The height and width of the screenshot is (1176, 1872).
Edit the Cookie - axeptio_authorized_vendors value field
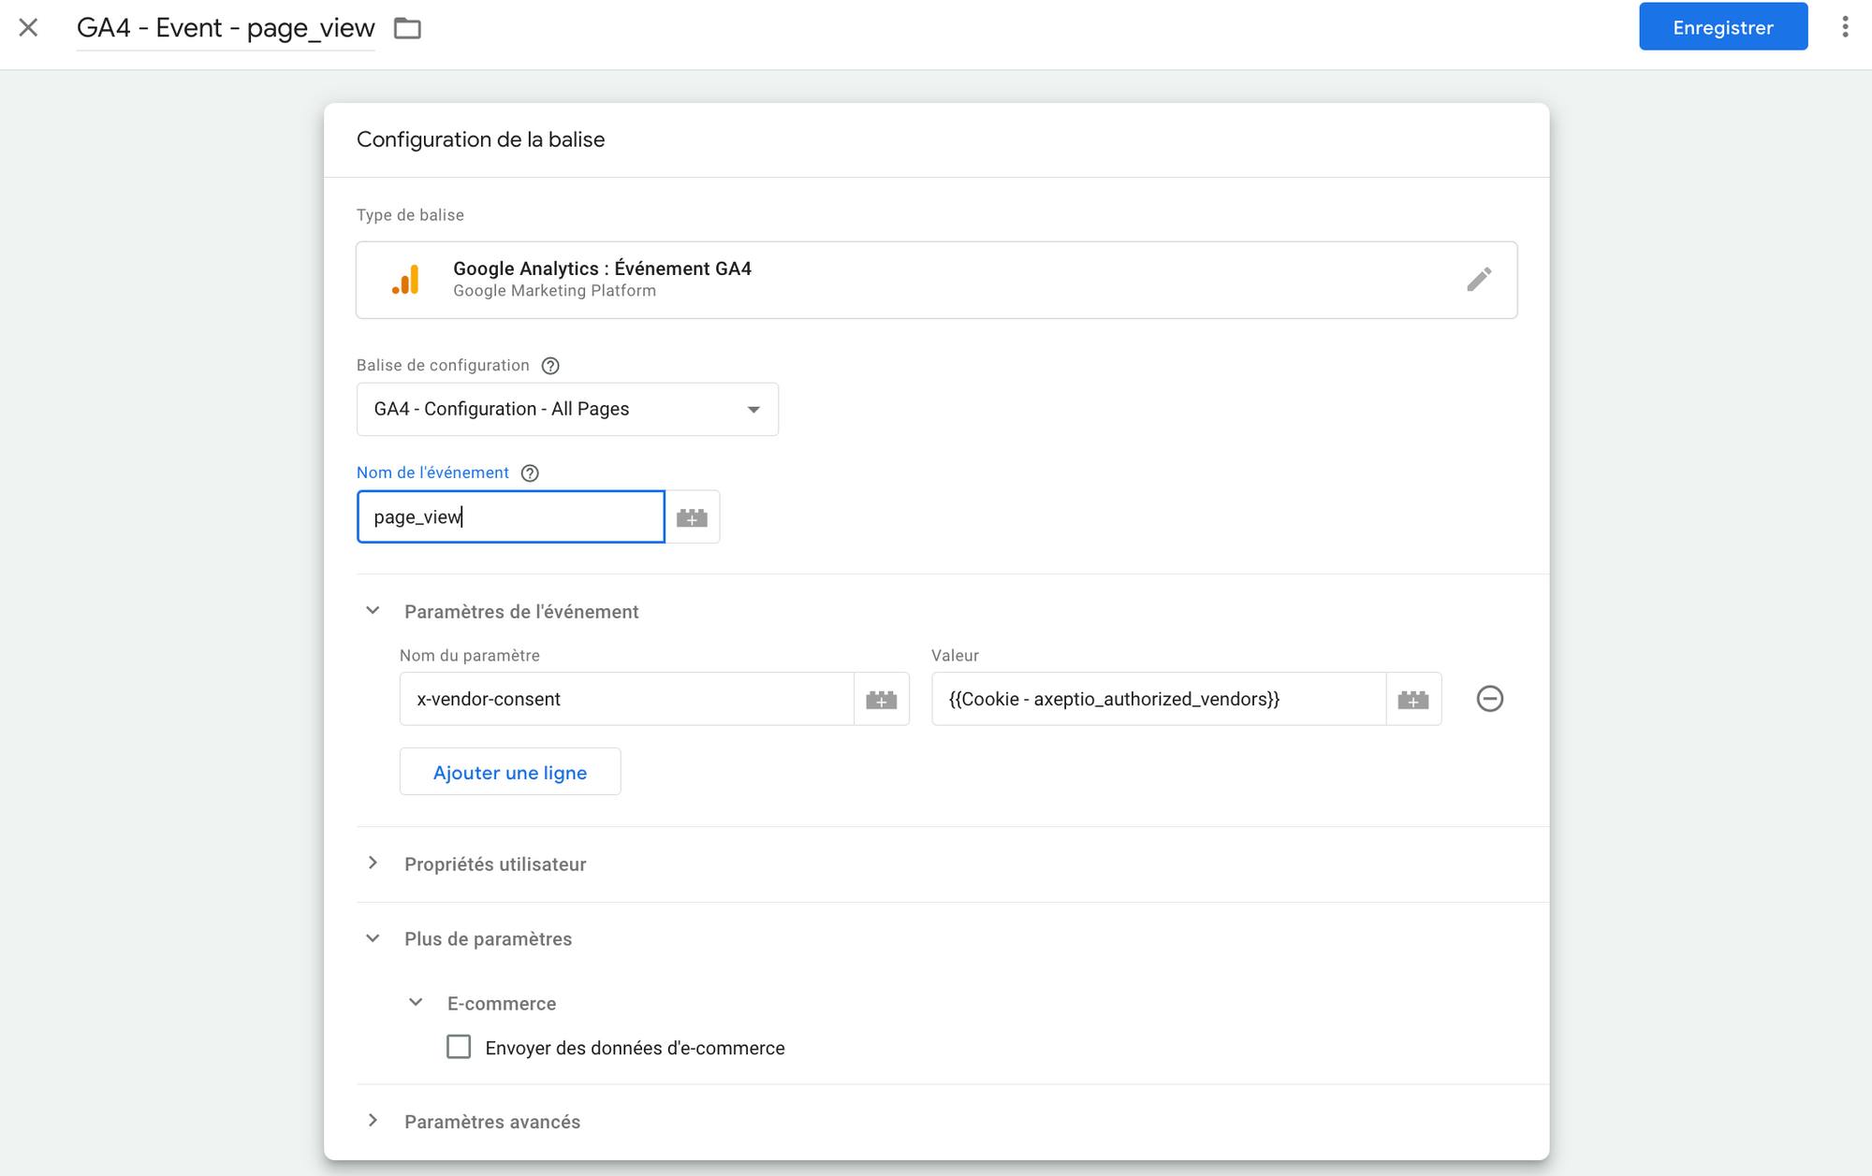pos(1158,699)
